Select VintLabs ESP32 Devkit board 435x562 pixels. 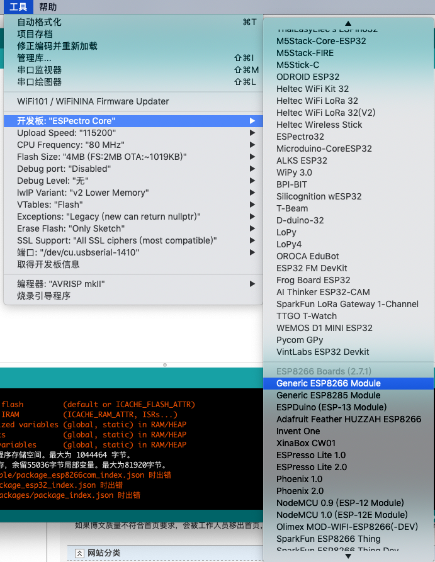[348, 352]
